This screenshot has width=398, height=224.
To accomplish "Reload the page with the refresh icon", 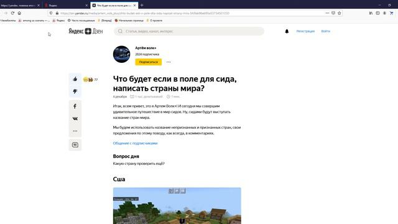I will pos(12,13).
